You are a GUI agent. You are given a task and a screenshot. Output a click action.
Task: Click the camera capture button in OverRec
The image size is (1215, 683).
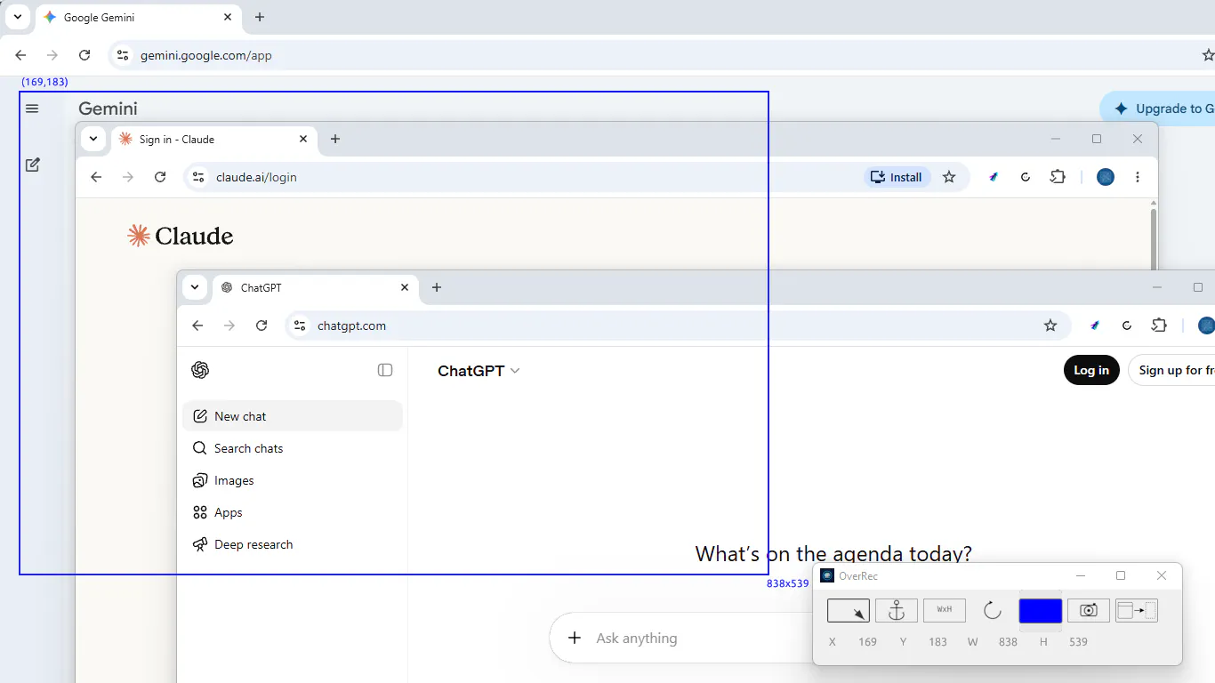click(1089, 610)
